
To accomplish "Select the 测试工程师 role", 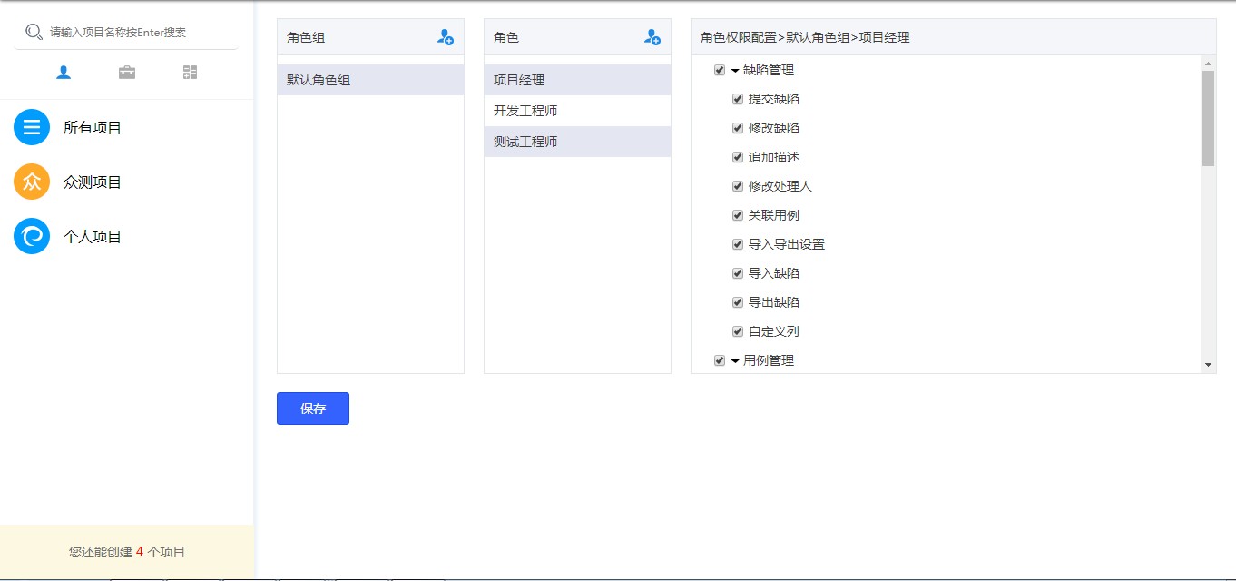I will (x=525, y=142).
